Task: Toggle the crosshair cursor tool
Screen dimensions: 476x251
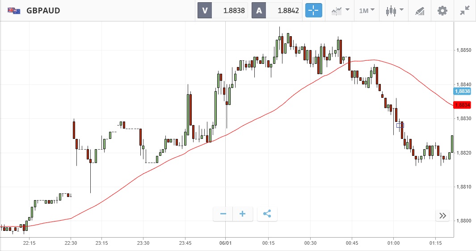Action: pos(313,10)
